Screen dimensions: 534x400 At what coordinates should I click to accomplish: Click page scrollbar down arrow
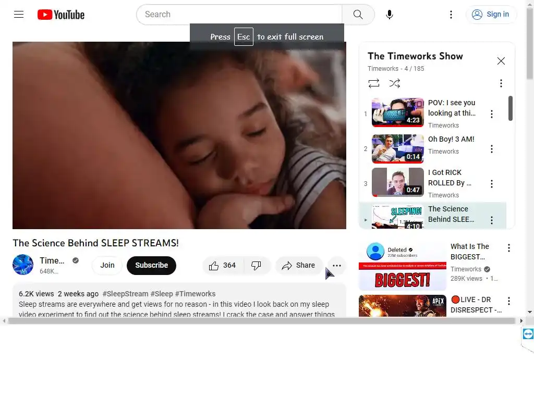point(530,312)
